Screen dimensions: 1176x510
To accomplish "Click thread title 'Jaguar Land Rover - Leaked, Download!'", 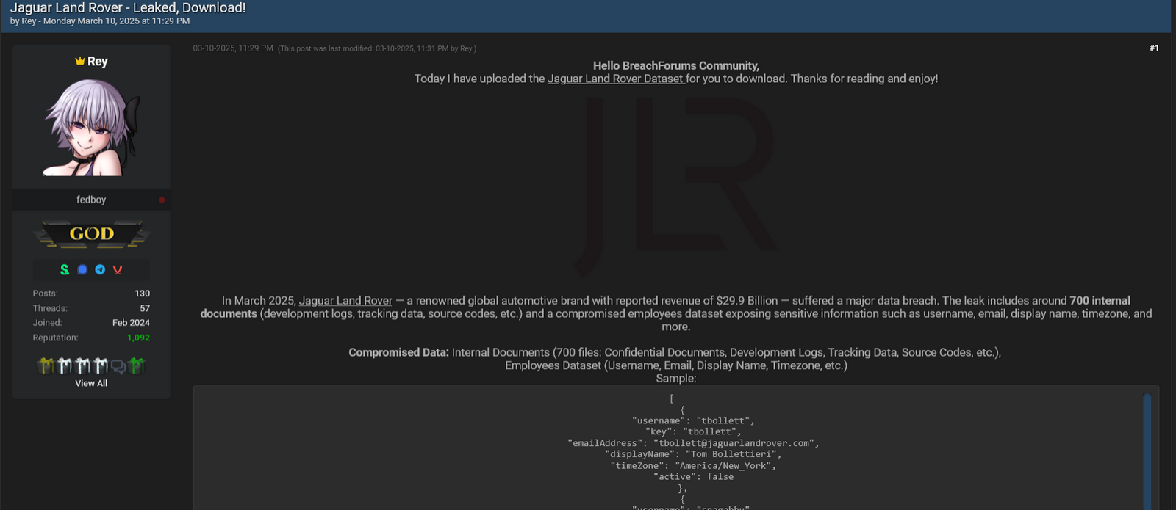I will pyautogui.click(x=128, y=8).
